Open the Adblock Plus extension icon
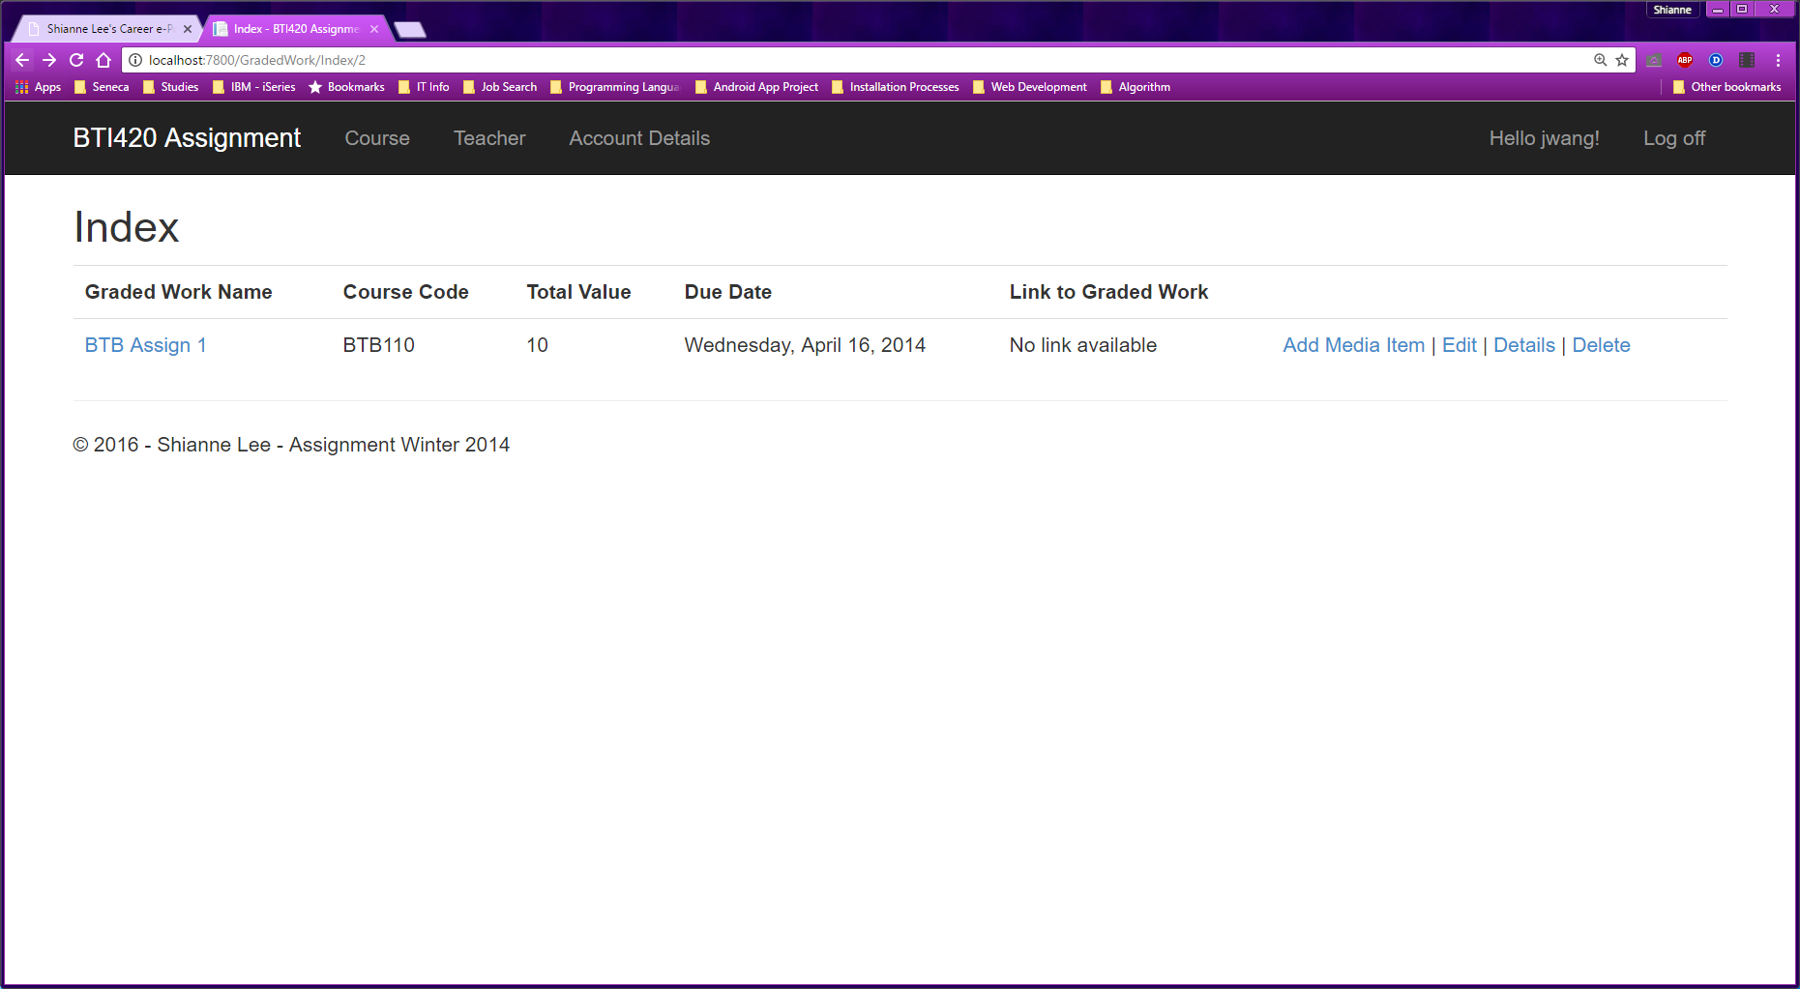 [1685, 60]
